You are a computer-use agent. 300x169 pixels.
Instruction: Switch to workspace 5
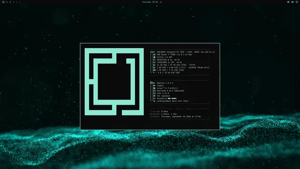(x=20, y=2)
